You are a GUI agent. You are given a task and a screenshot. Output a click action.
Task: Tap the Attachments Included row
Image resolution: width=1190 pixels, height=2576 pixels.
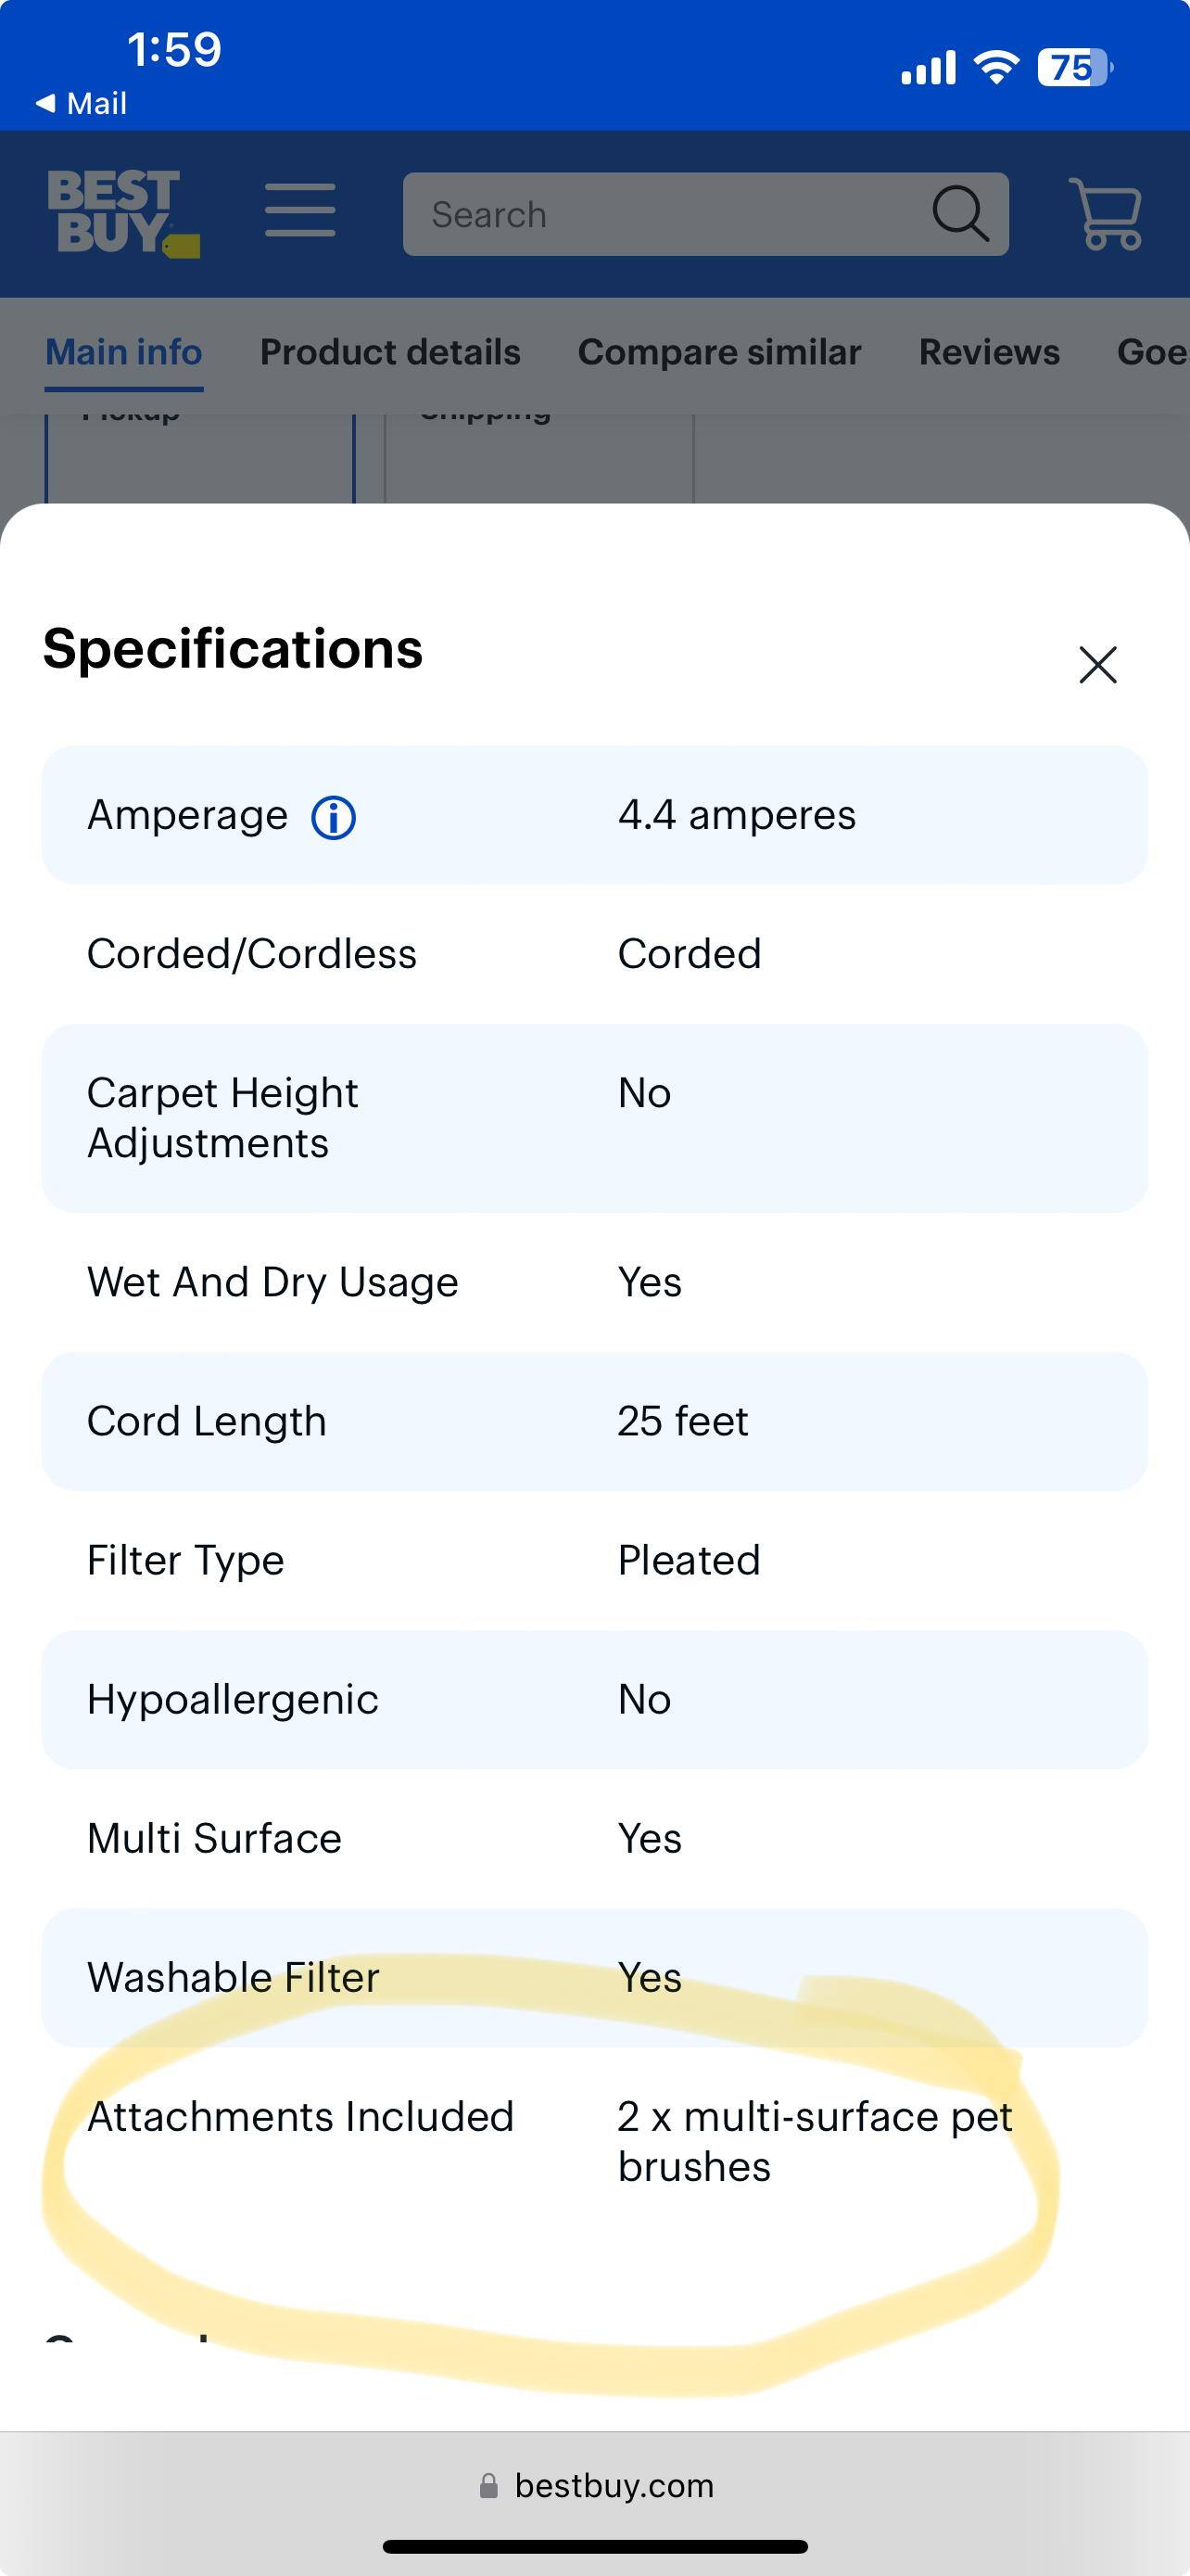593,2141
